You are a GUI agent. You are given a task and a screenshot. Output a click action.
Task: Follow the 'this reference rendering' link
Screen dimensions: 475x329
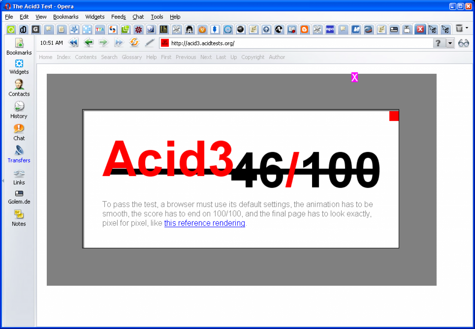click(204, 223)
